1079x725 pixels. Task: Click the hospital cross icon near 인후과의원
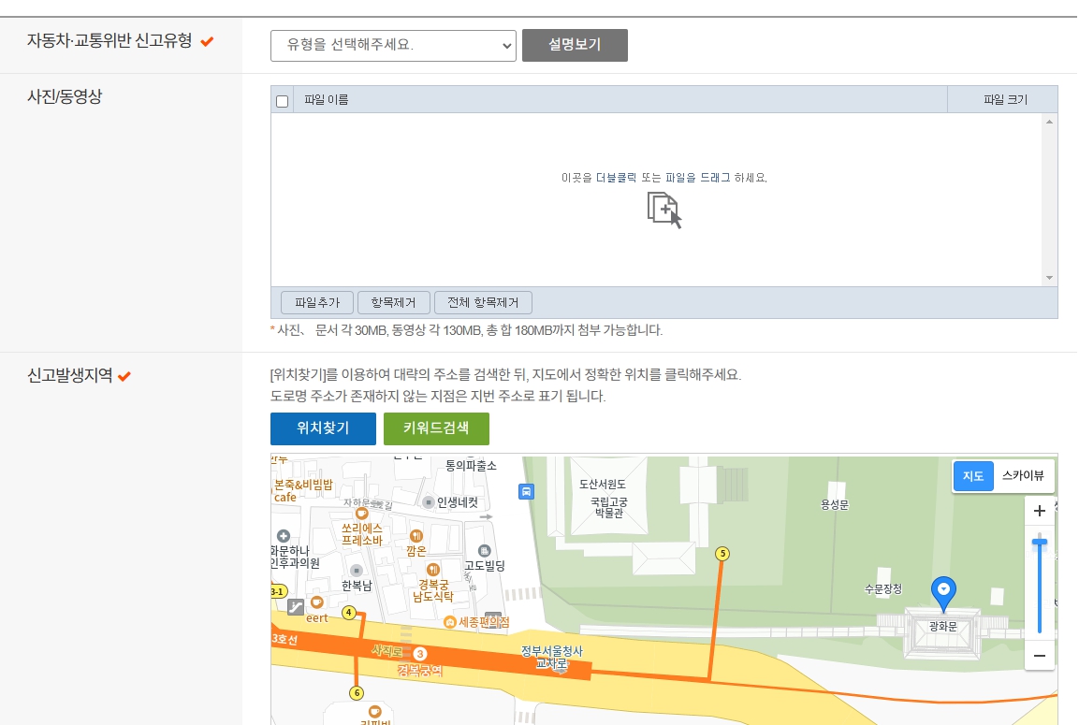coord(283,536)
